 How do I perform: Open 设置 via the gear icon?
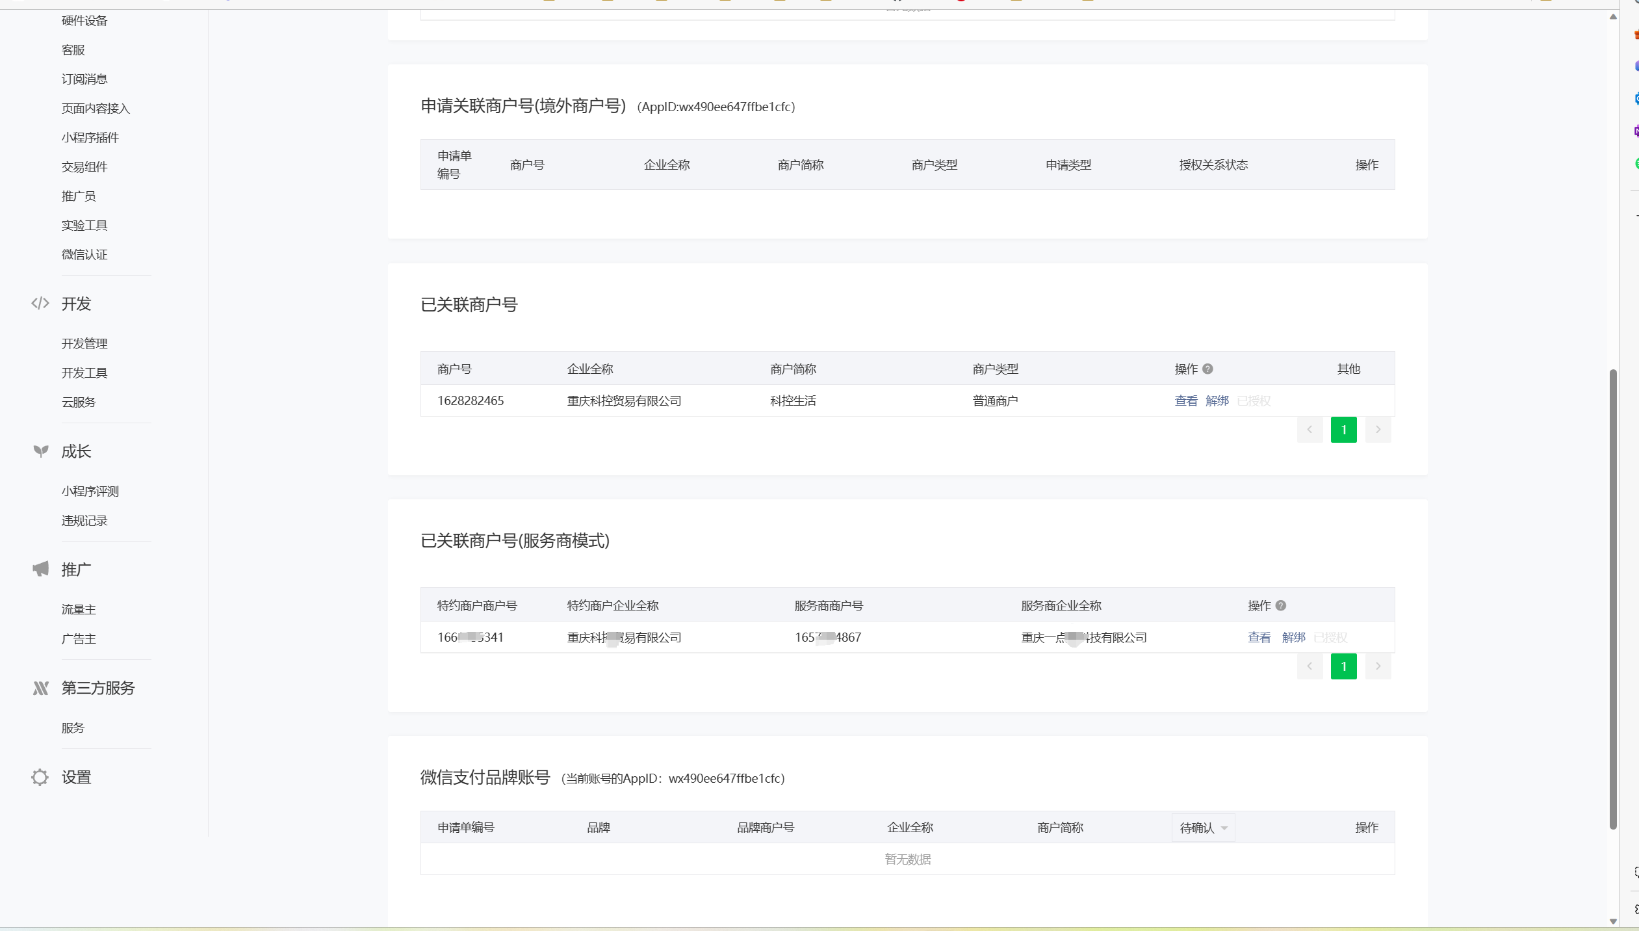click(x=40, y=777)
